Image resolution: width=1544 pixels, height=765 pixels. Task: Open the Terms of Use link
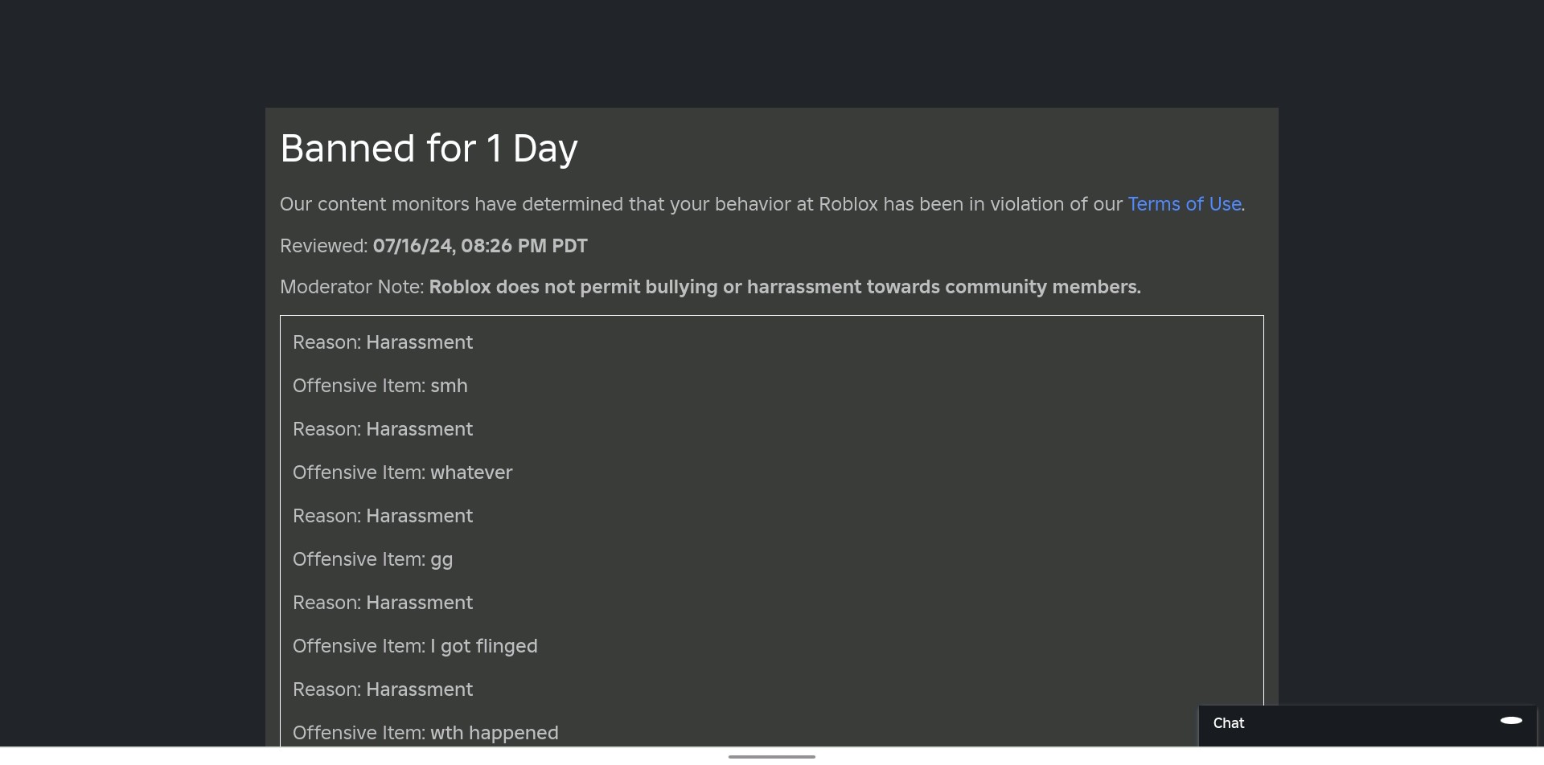pos(1184,204)
